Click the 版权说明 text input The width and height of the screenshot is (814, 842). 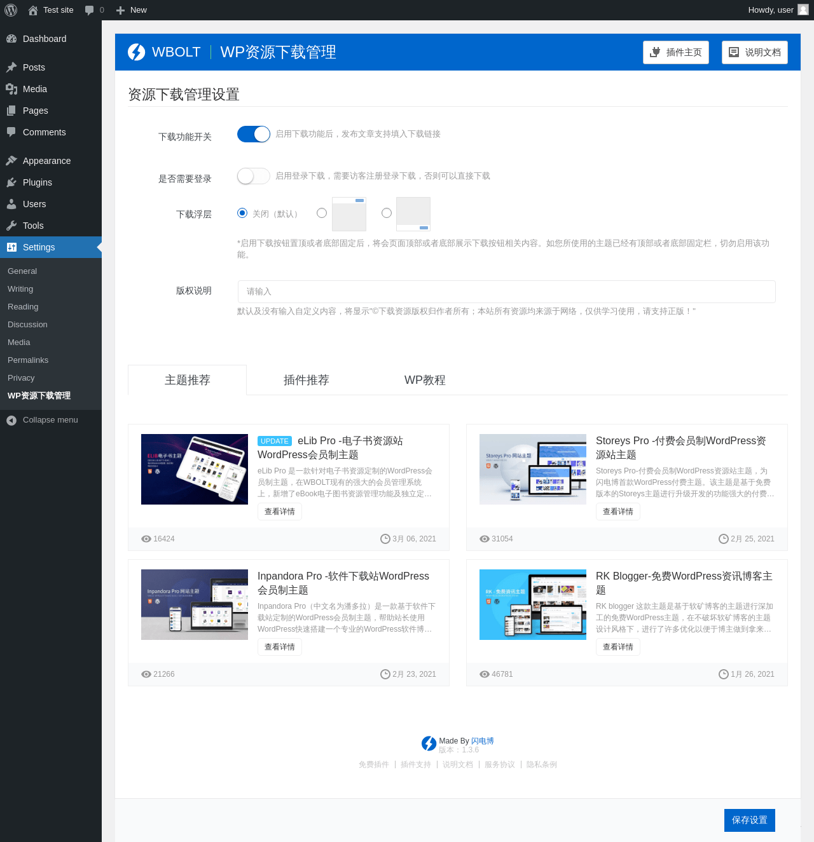507,292
